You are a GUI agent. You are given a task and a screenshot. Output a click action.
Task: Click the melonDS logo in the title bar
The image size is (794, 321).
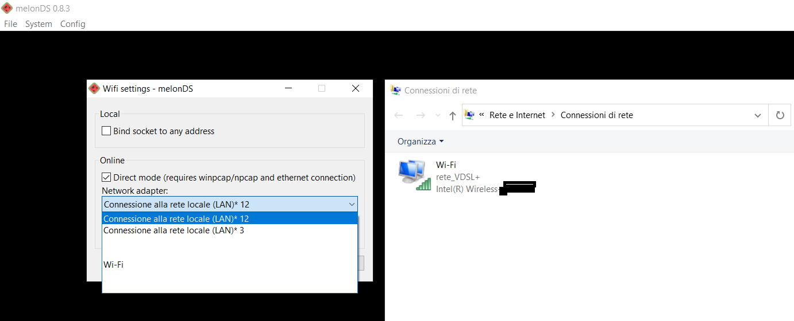point(7,9)
